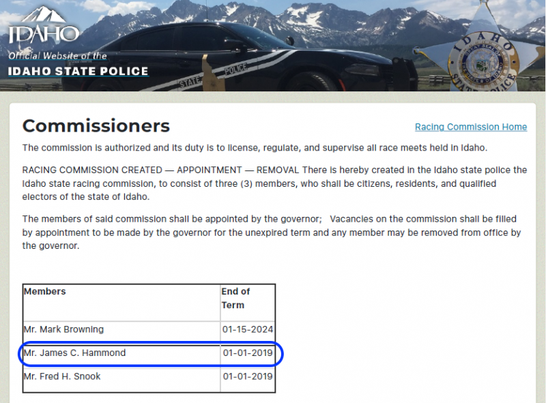Viewport: 546px width, 403px height.
Task: Click the End of Term column header
Action: (x=236, y=298)
